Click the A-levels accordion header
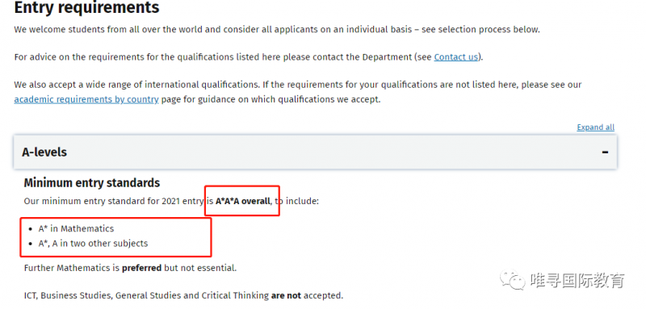Screen dimensions: 646x309 (x=315, y=152)
